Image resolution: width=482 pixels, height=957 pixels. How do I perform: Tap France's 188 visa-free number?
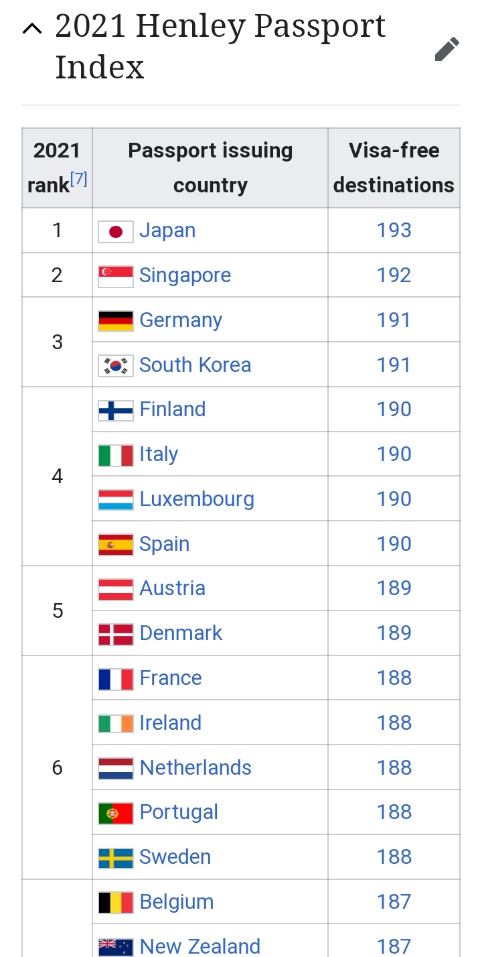coord(394,678)
